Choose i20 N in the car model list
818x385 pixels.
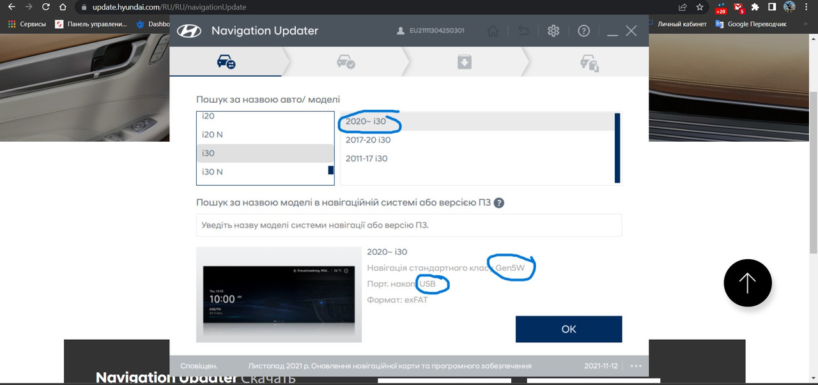[265, 135]
